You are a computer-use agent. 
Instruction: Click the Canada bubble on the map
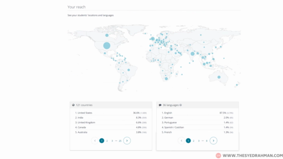pyautogui.click(x=107, y=35)
